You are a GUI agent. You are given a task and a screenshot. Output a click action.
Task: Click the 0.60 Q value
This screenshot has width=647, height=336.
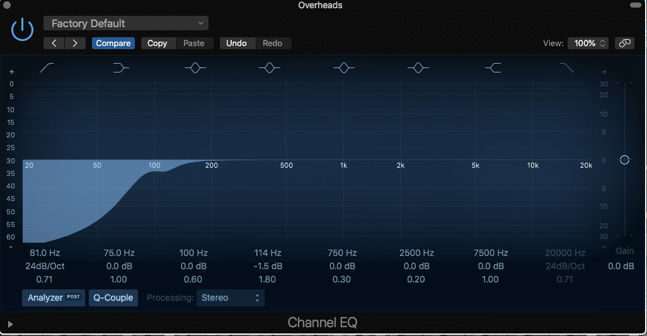(193, 279)
